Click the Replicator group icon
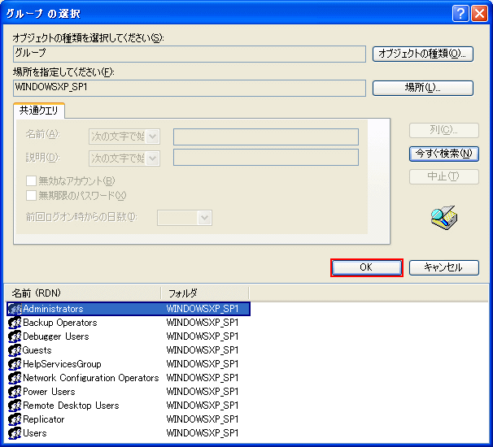This screenshot has width=493, height=447. 15,419
